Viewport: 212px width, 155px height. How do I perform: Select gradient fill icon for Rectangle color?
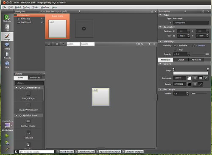[201, 78]
